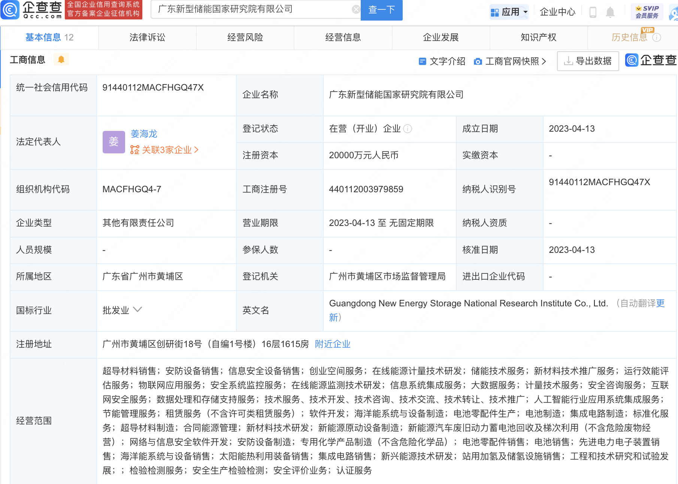Click the purple 姜 avatar
The image size is (678, 484).
pyautogui.click(x=113, y=142)
